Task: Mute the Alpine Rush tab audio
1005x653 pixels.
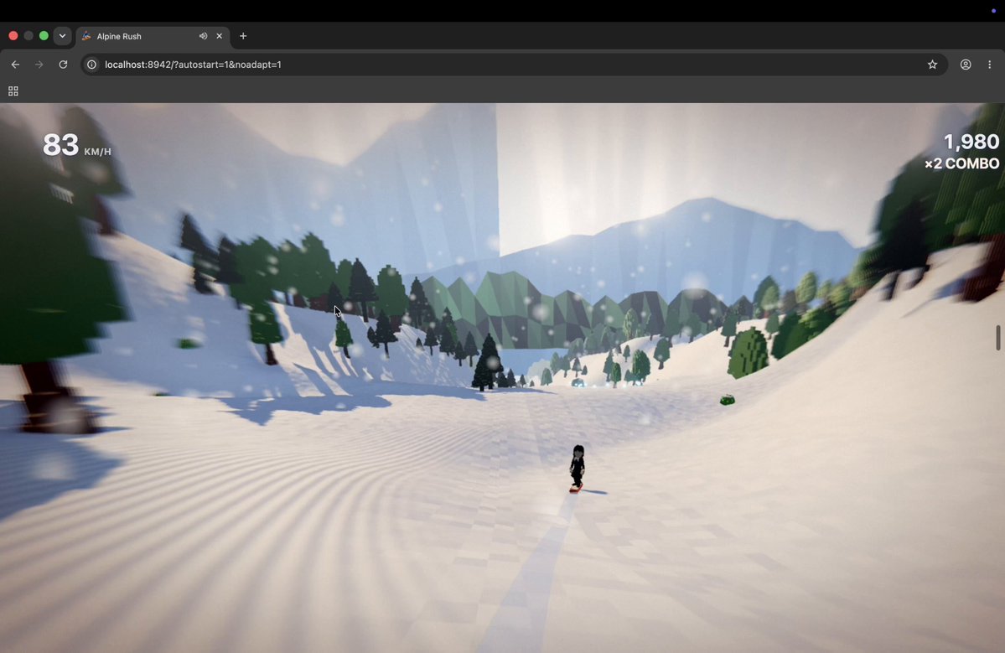Action: [x=203, y=36]
